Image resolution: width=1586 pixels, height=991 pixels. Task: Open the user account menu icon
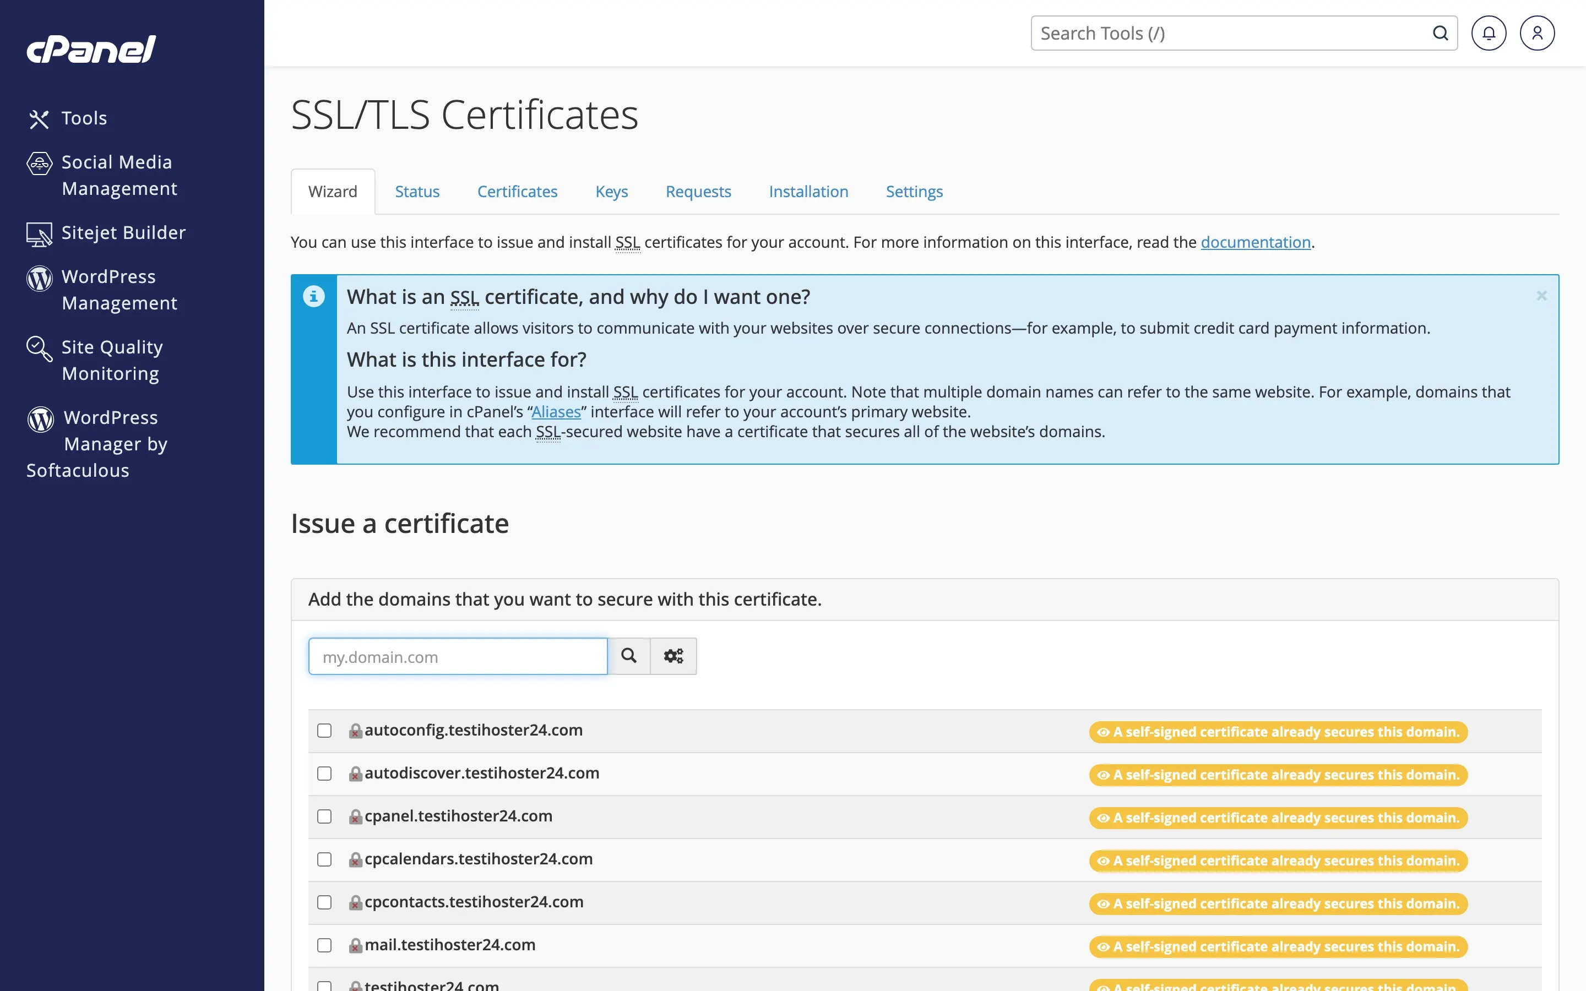click(1537, 34)
